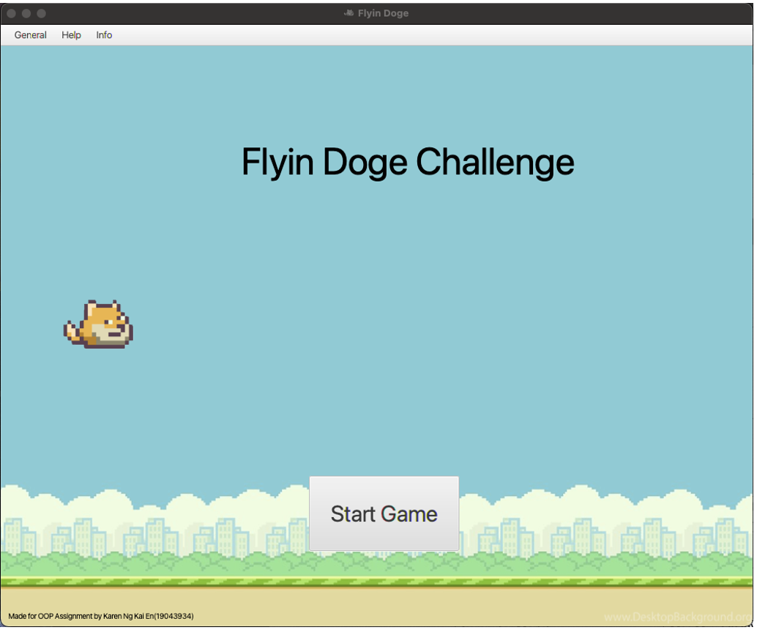
Task: Click the small doge icon in title bar
Action: tap(349, 13)
